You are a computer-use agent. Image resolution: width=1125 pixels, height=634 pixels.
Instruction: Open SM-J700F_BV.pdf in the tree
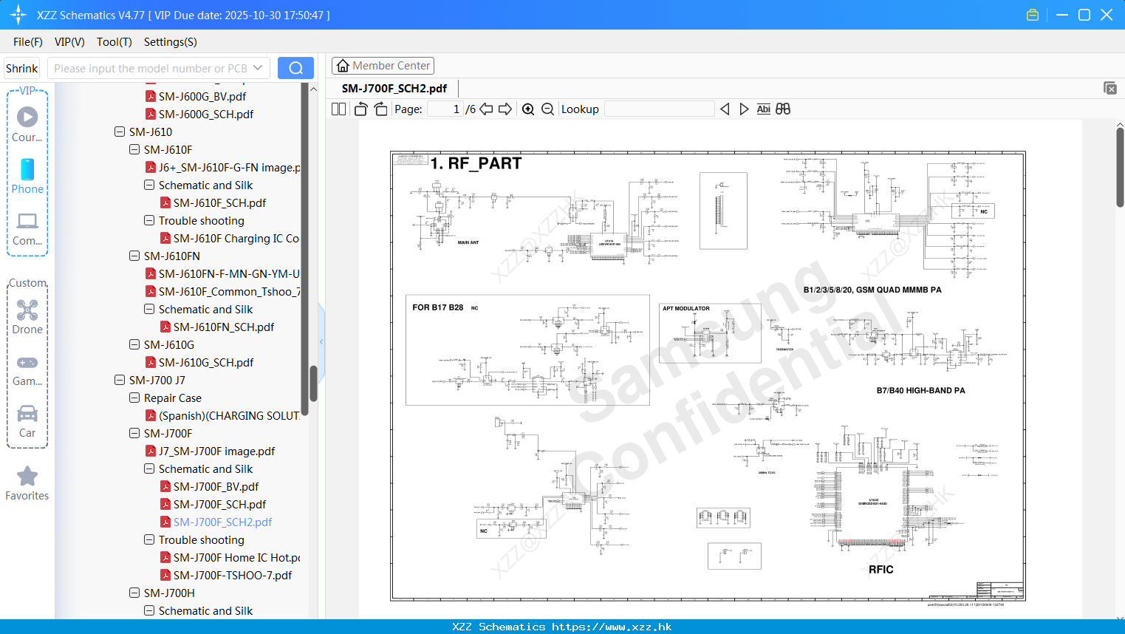tap(216, 486)
